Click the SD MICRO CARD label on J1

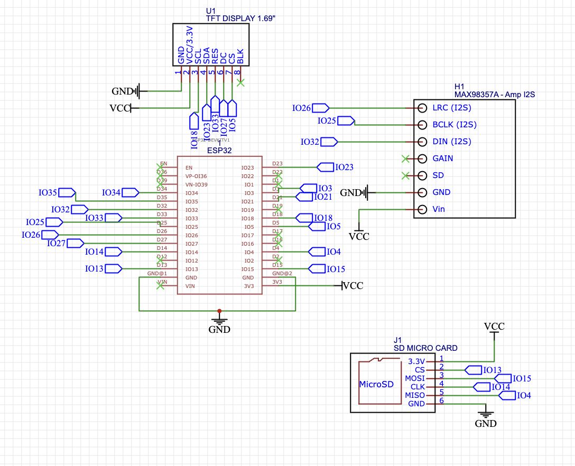tap(425, 348)
